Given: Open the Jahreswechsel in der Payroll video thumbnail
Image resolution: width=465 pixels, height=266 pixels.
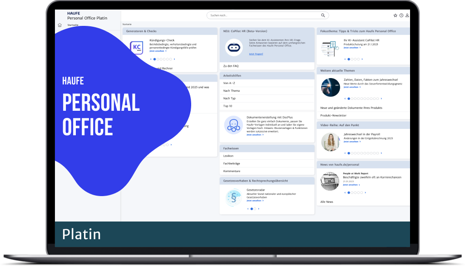Looking at the screenshot, I should [331, 142].
